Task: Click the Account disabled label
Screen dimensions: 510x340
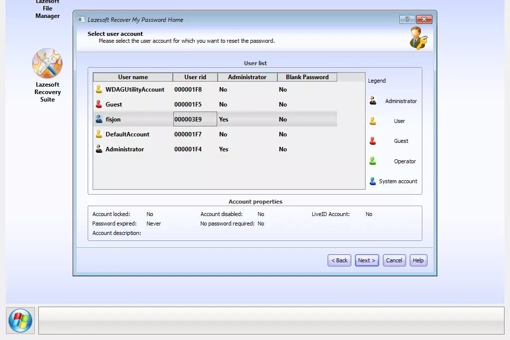Action: [221, 214]
